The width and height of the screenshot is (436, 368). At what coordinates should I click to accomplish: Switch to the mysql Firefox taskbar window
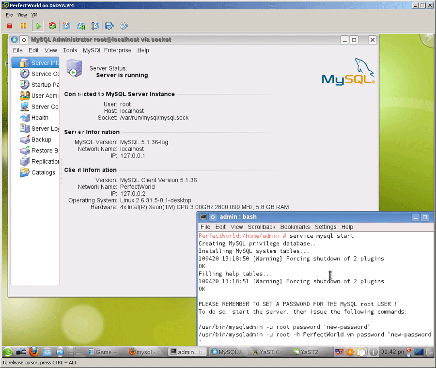[x=145, y=352]
